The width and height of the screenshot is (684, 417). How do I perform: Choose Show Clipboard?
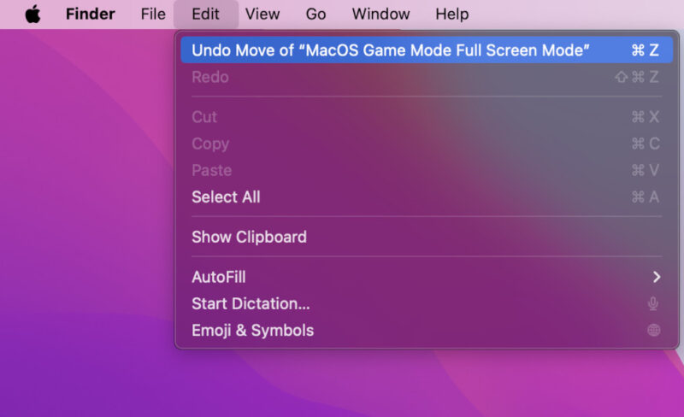(427, 237)
